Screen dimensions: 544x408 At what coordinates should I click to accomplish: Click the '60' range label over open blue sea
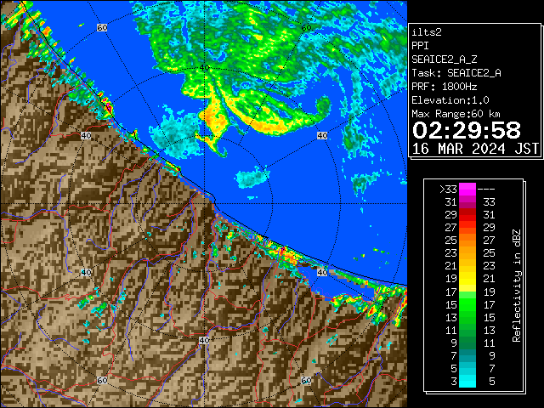pos(102,28)
